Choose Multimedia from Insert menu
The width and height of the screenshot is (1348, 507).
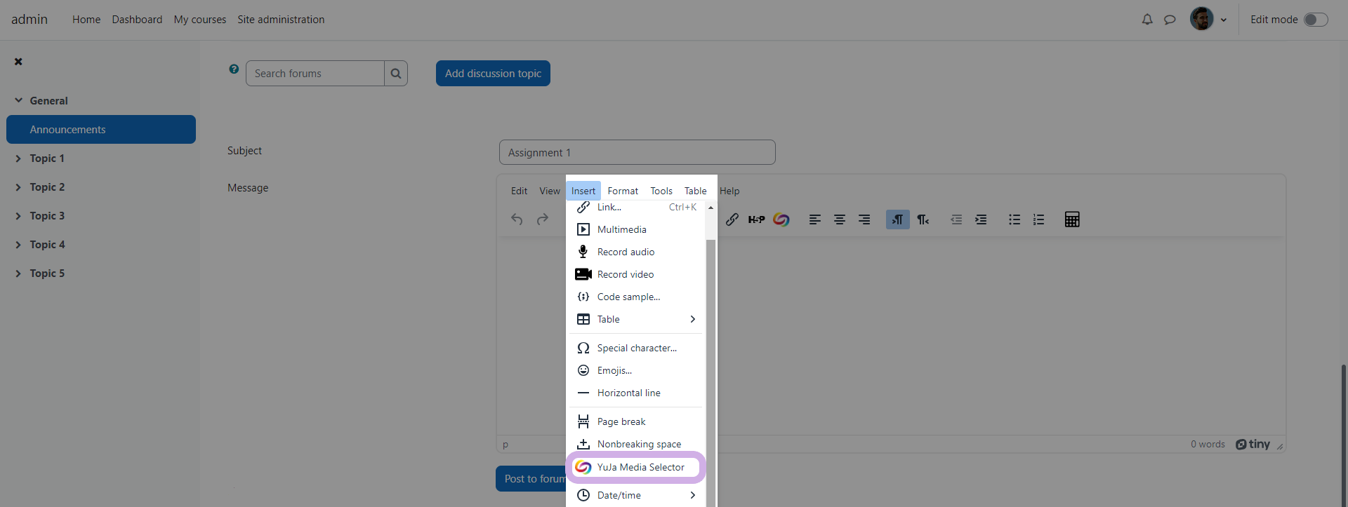click(x=636, y=229)
